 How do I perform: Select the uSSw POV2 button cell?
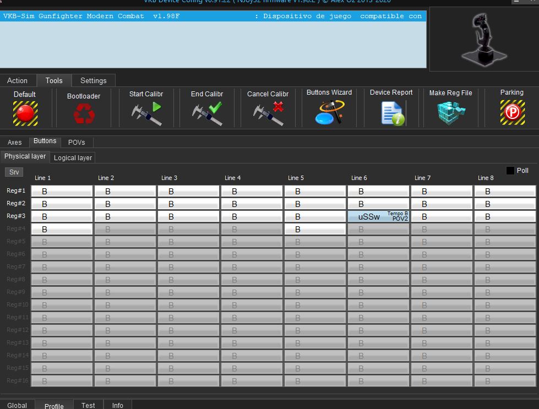pyautogui.click(x=378, y=216)
